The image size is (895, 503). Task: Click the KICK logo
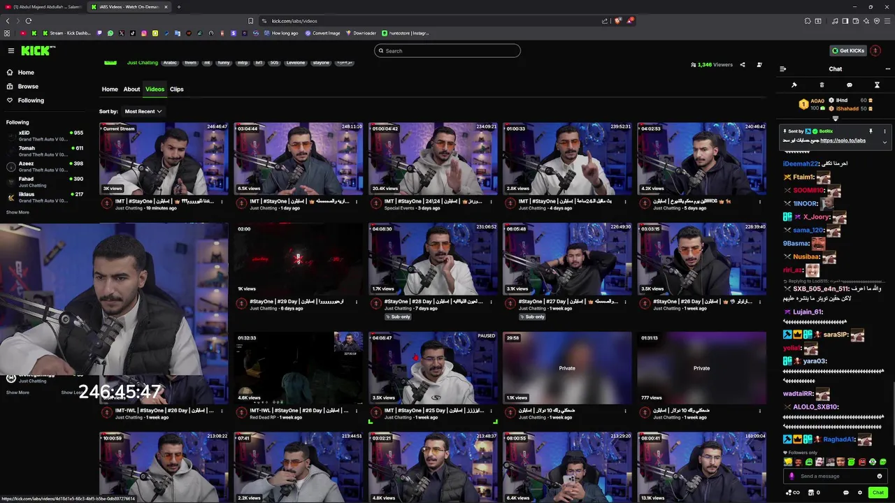tap(38, 50)
